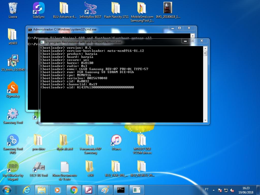
Task: Open the BLU-Advance-4 folder
Action: [64, 10]
